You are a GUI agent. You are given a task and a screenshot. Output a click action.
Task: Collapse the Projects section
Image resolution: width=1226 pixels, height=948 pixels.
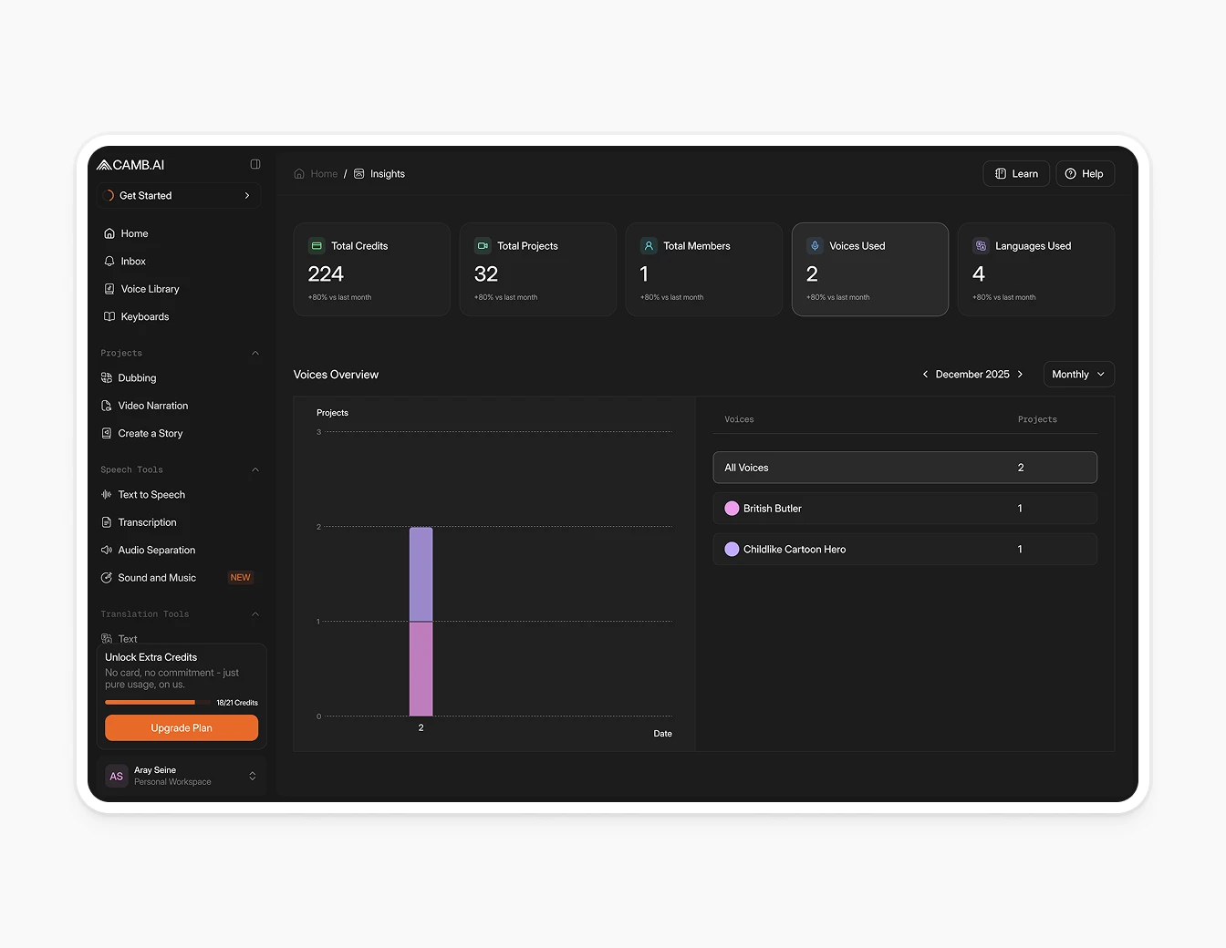[255, 353]
